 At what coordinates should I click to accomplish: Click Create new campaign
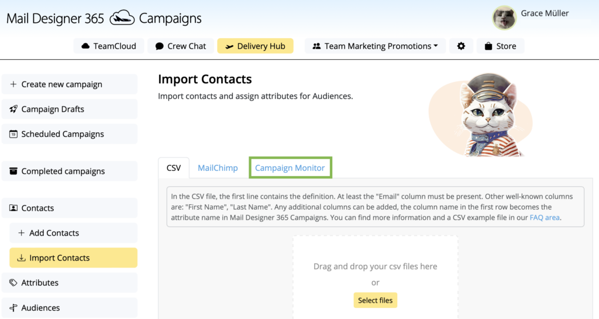(70, 84)
